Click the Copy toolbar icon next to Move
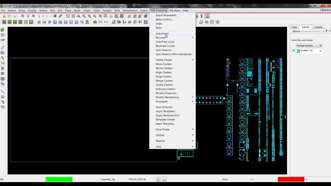 click(28, 16)
